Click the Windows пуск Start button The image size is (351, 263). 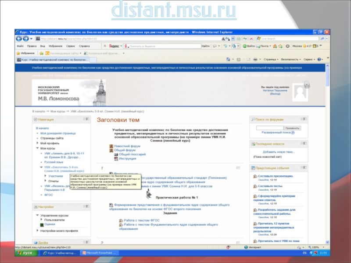coord(26,253)
